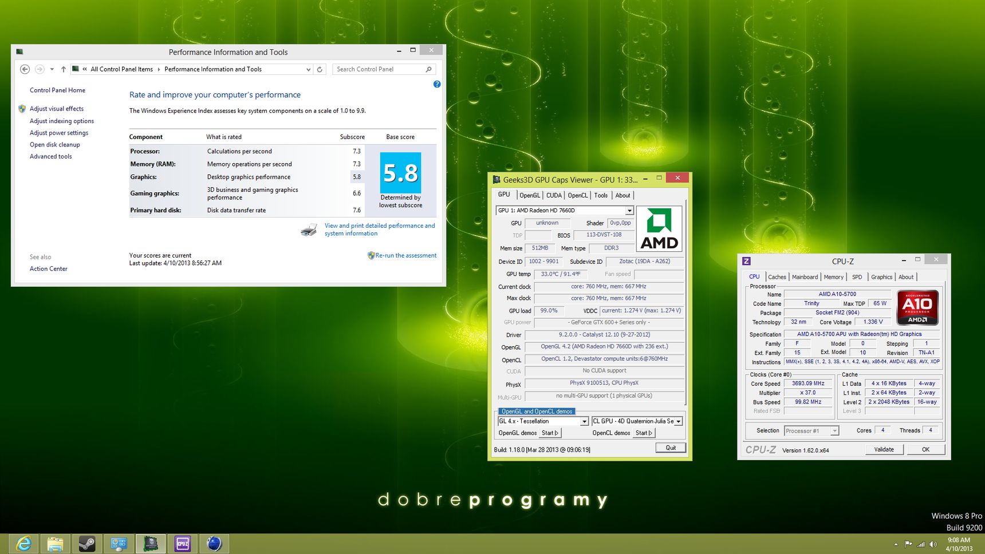
Task: Open Internet Explorer from the taskbar
Action: tap(23, 544)
